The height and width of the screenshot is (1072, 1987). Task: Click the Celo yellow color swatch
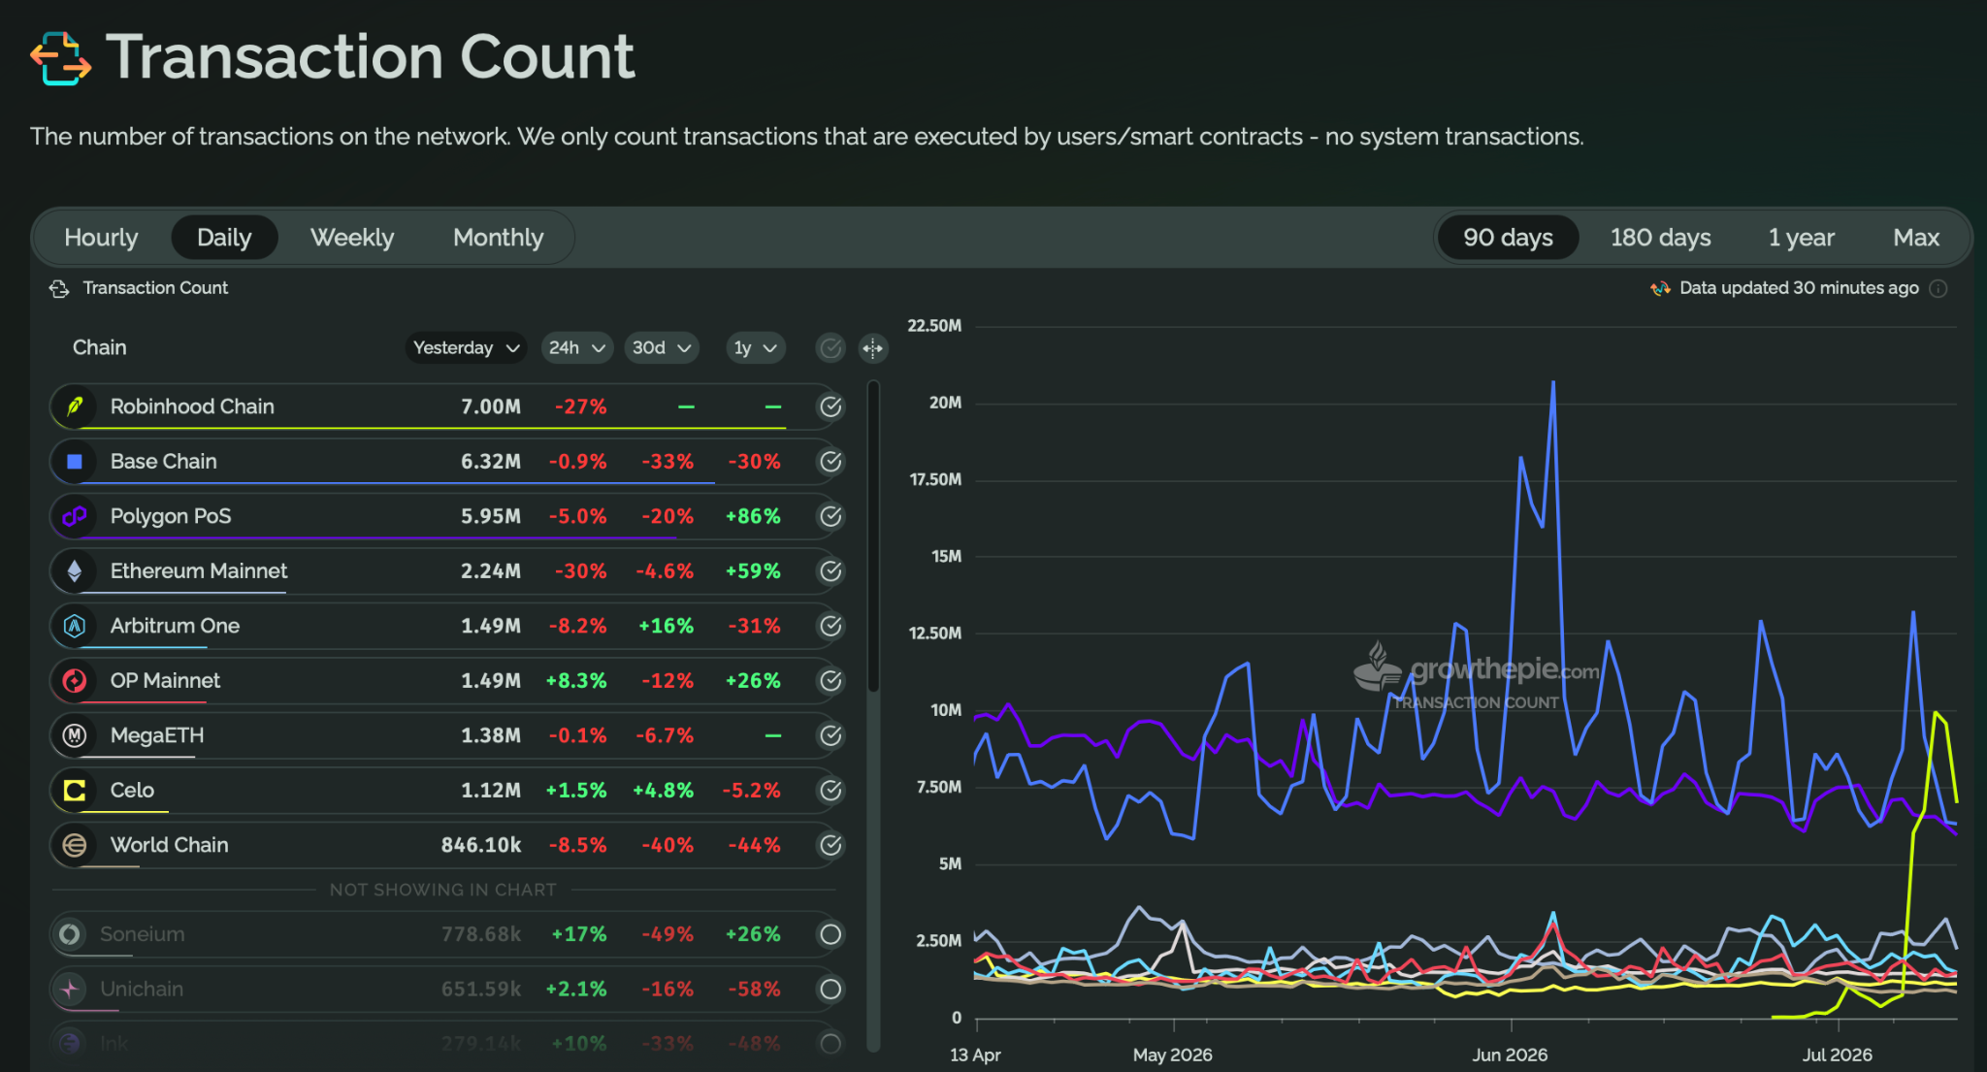75,791
